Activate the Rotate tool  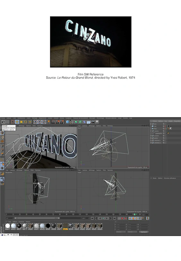pyautogui.click(x=26, y=122)
